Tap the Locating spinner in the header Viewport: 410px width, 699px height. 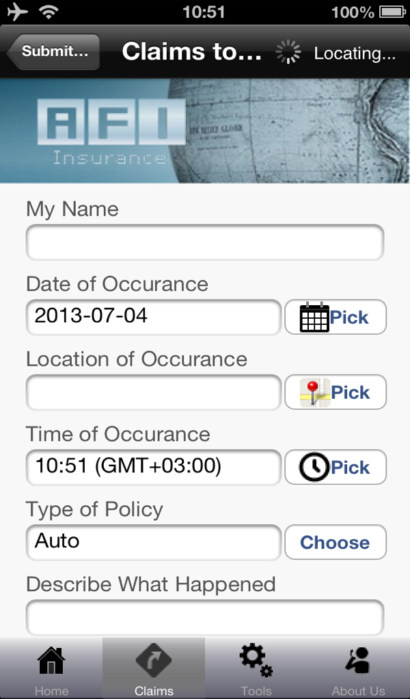pos(288,51)
